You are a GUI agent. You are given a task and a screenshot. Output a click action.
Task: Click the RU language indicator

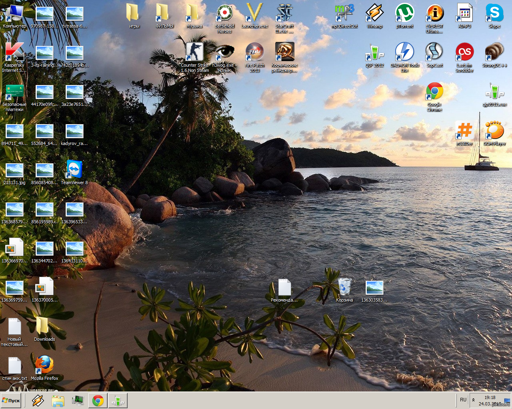(x=463, y=400)
